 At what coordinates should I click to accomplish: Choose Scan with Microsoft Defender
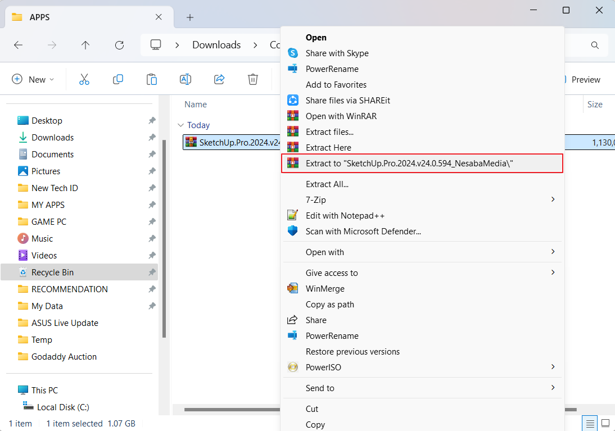point(363,231)
